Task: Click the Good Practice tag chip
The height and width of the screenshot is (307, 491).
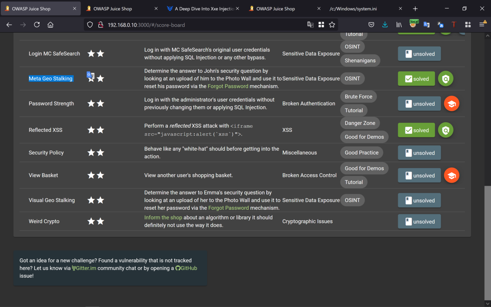Action: coord(362,153)
